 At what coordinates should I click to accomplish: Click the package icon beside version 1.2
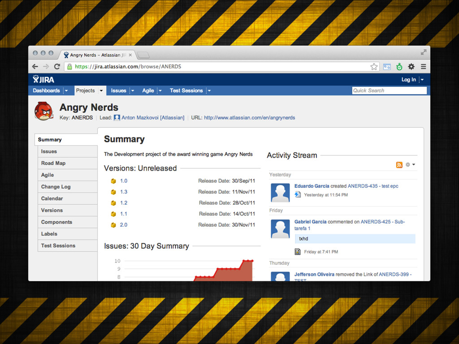click(x=113, y=203)
